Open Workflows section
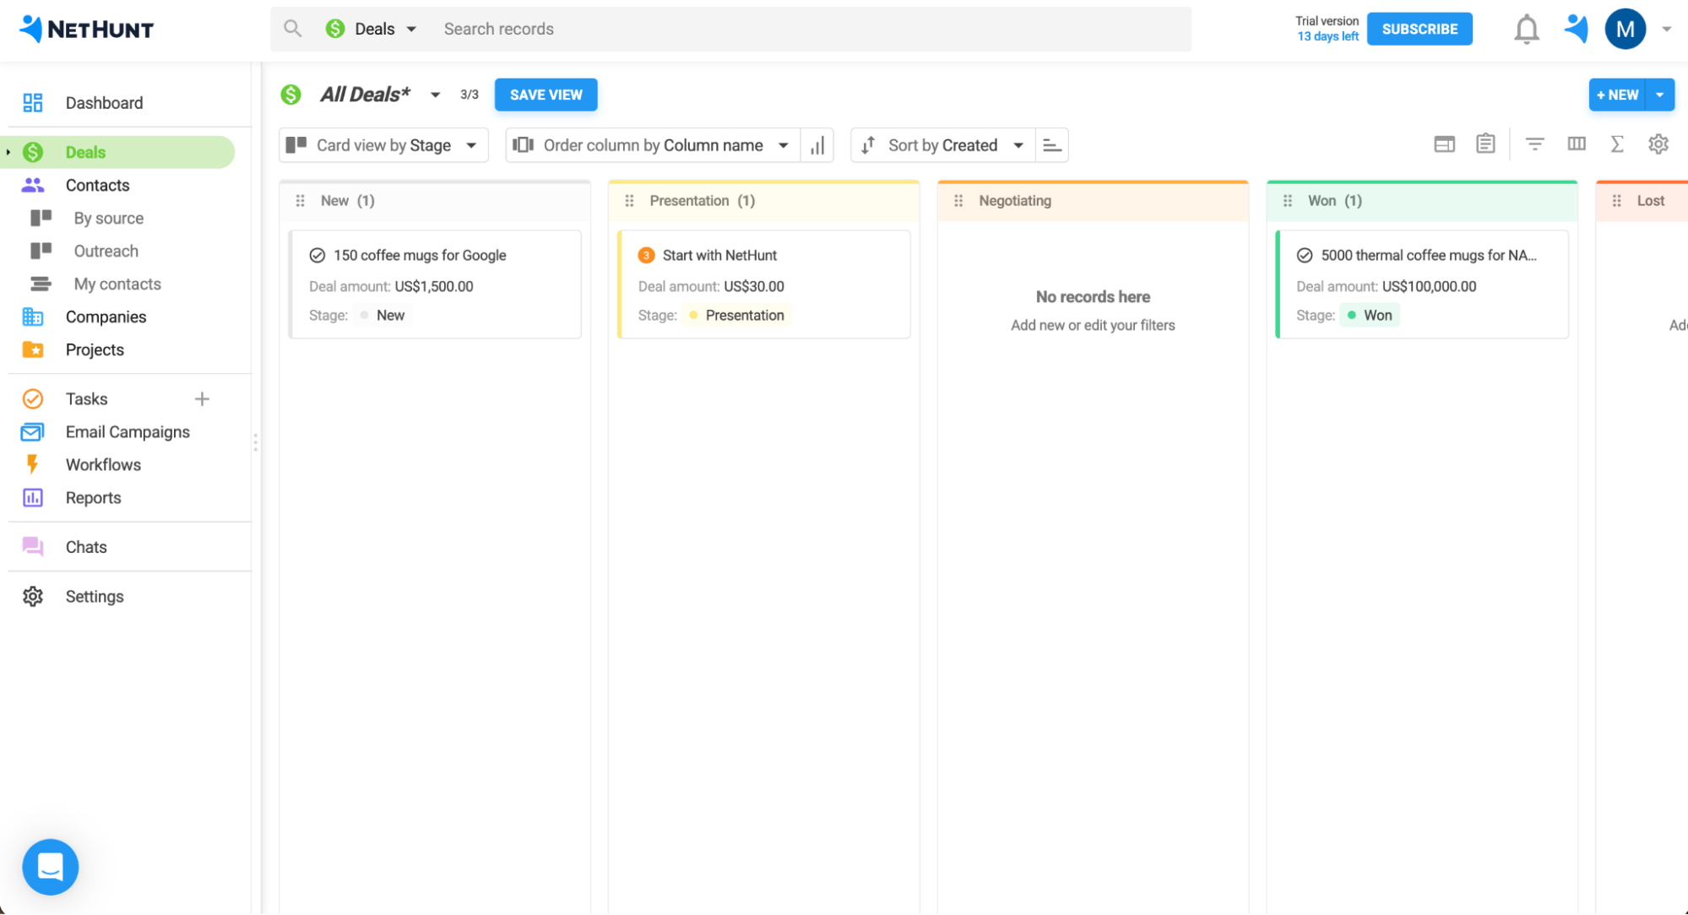This screenshot has height=915, width=1688. click(x=103, y=464)
